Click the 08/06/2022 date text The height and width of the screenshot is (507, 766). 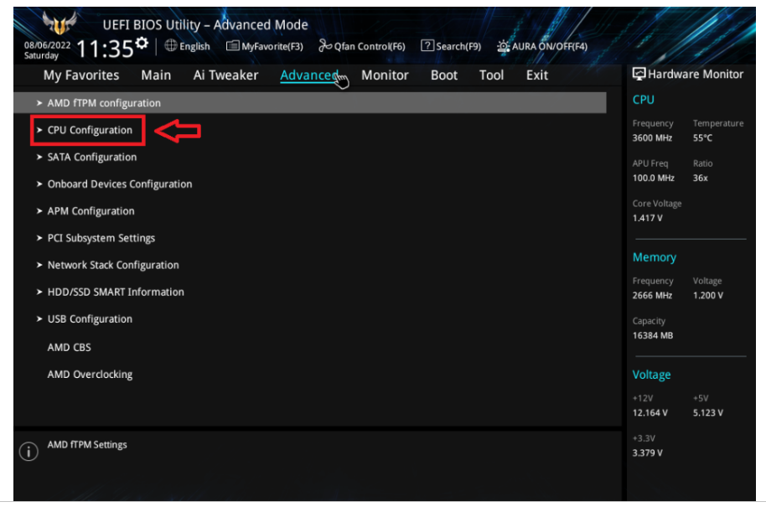pos(48,45)
